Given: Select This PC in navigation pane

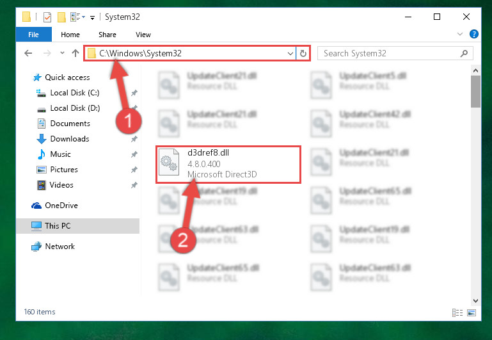Looking at the screenshot, I should tap(77, 226).
